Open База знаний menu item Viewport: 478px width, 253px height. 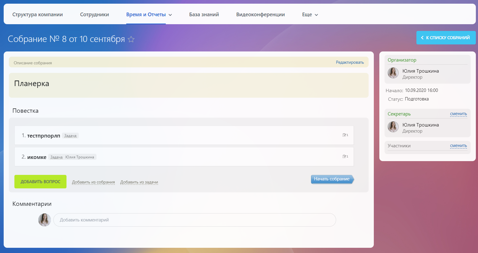tap(204, 15)
